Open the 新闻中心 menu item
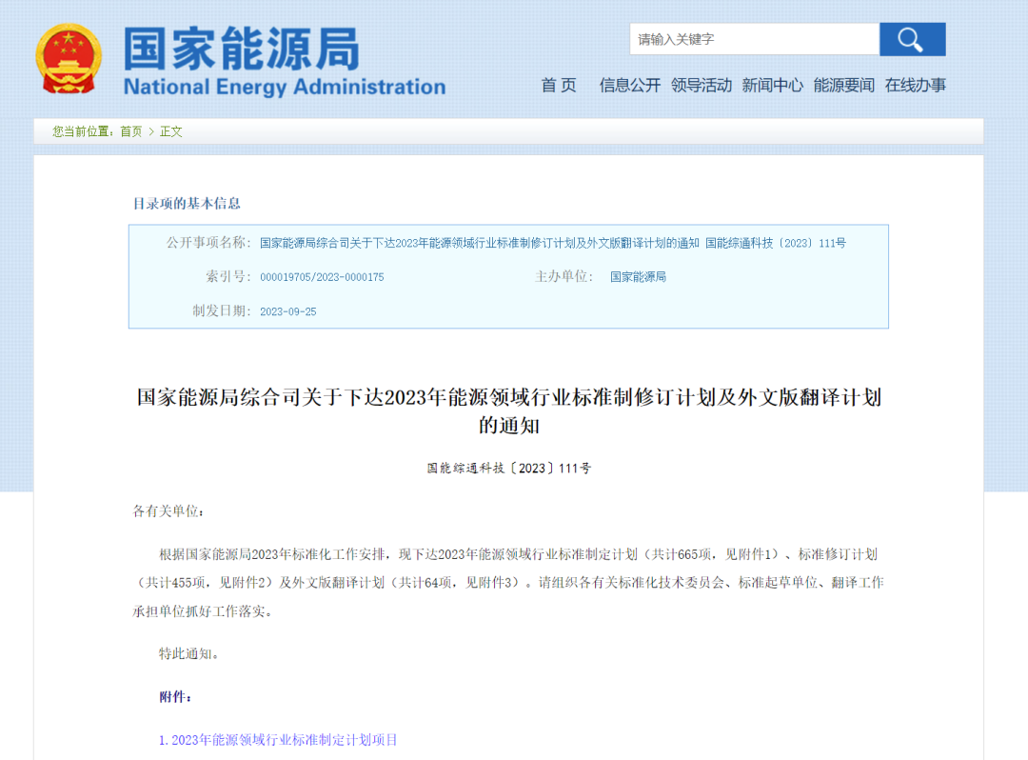 click(772, 86)
